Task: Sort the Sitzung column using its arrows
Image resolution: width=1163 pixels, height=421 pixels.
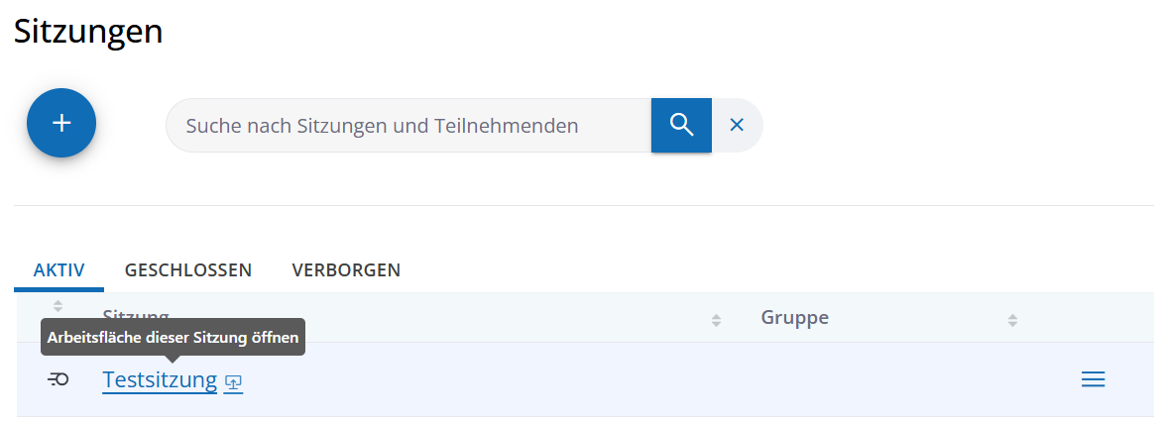Action: (716, 320)
